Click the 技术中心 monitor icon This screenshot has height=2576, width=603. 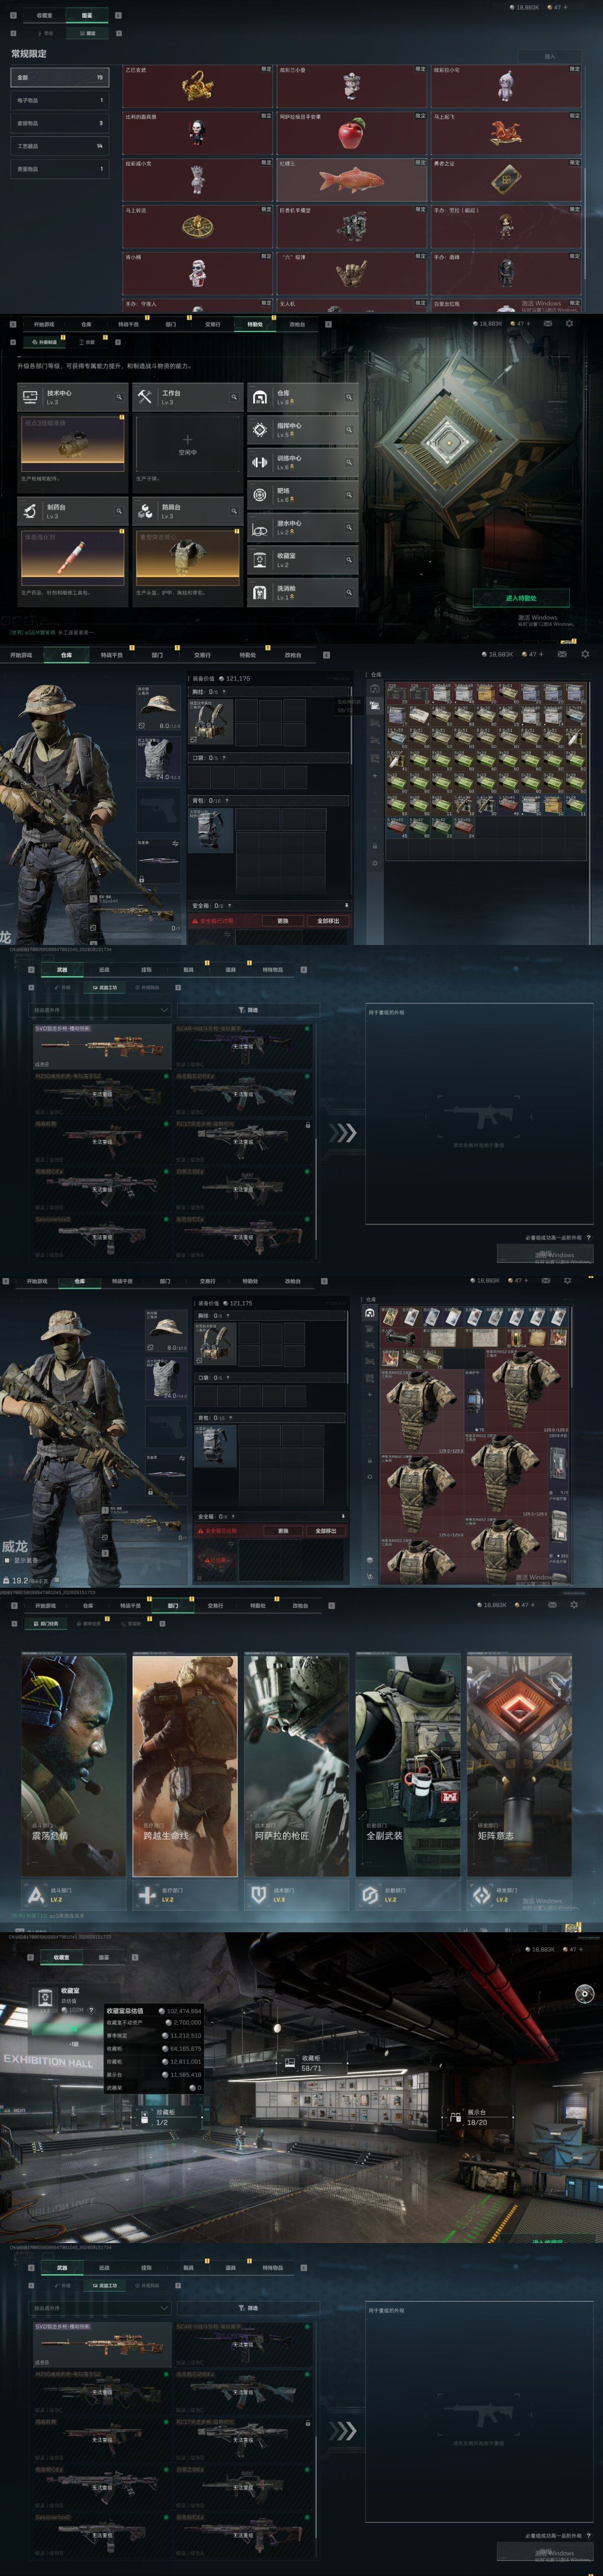tap(30, 397)
